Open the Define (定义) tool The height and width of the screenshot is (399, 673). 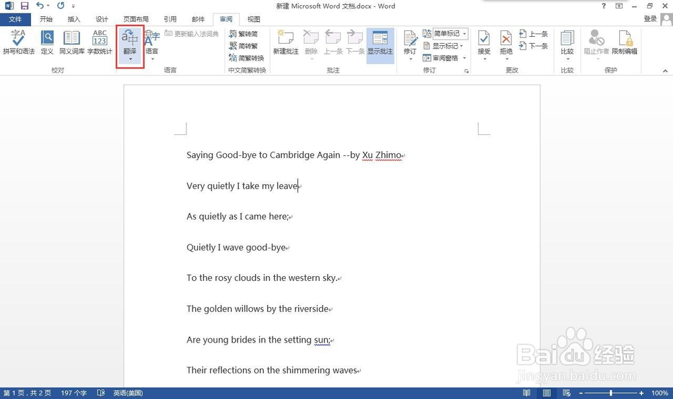coord(47,42)
